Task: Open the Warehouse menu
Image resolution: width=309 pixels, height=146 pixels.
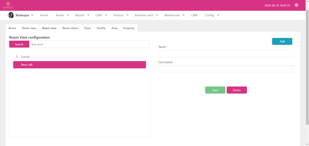Action: pos(174,15)
